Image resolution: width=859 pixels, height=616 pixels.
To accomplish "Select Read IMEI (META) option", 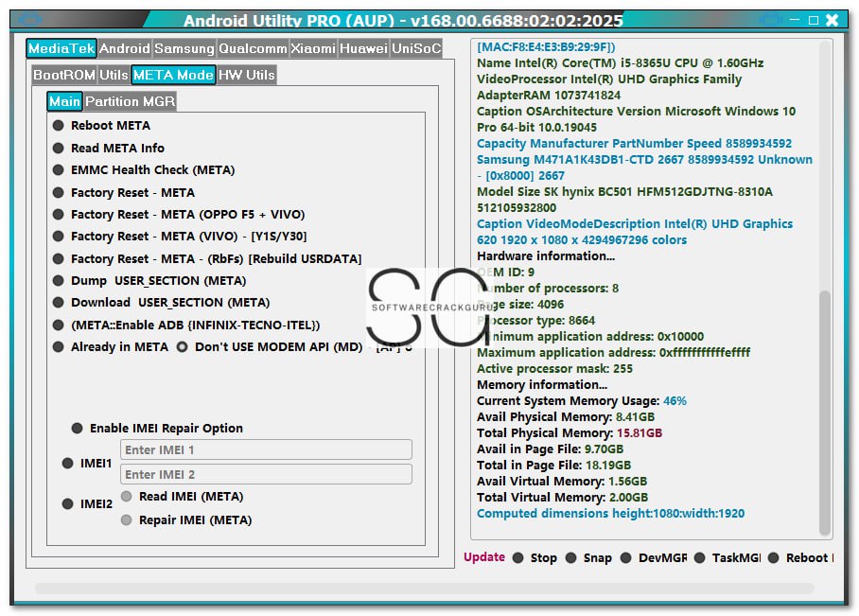I will (x=183, y=497).
